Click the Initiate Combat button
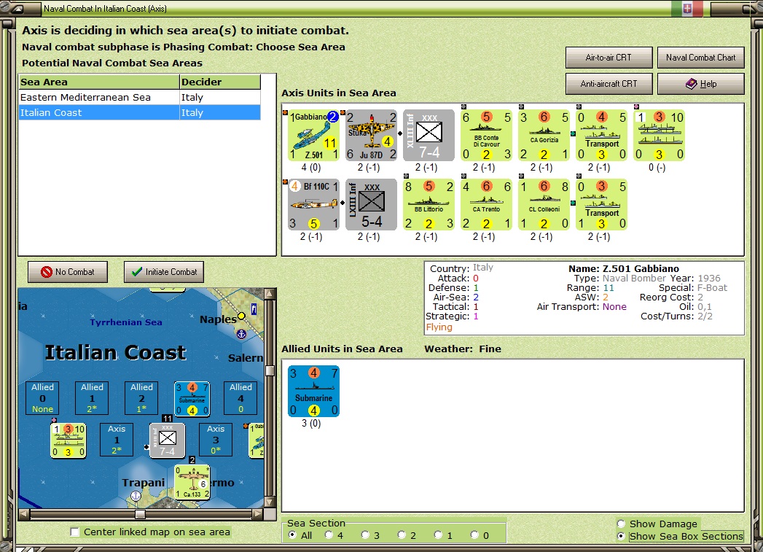This screenshot has width=763, height=552. click(x=164, y=272)
